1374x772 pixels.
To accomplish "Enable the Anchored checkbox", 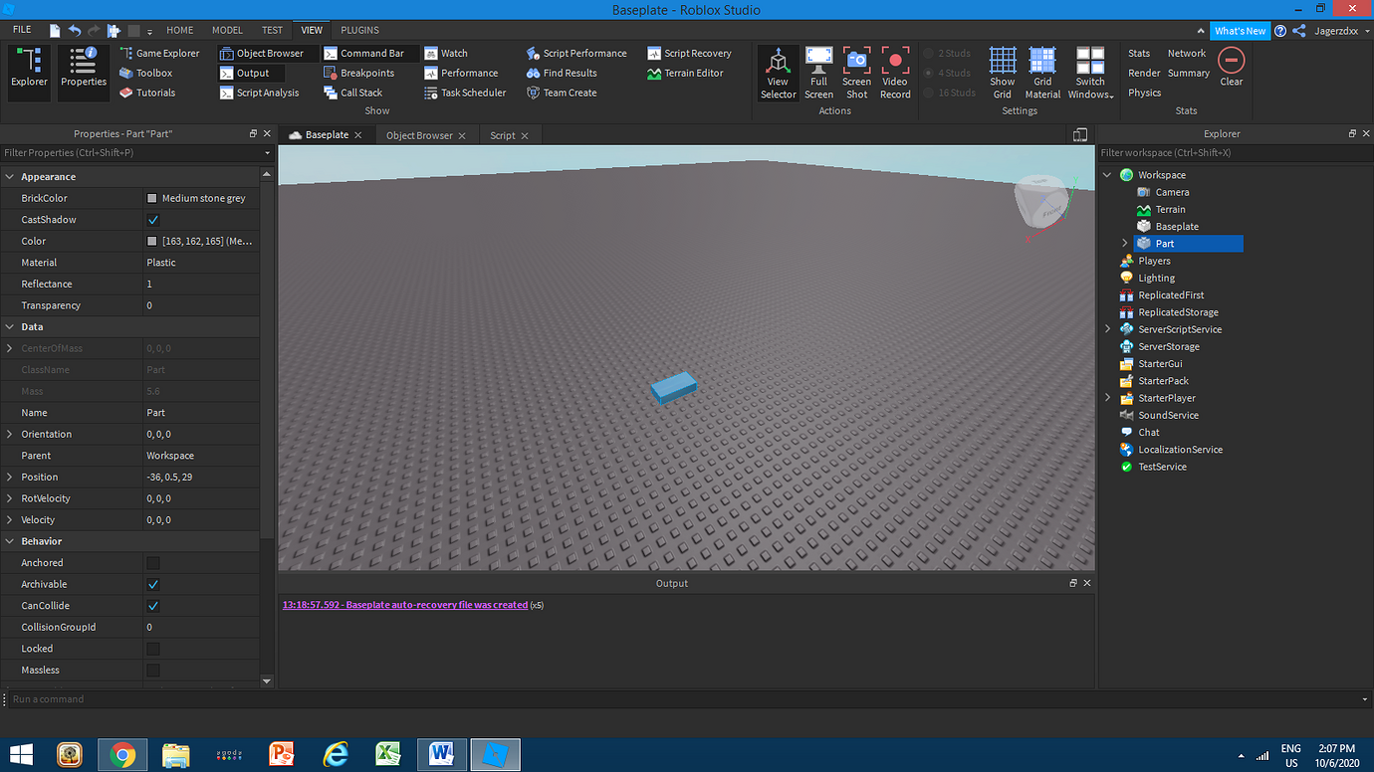I will coord(152,563).
